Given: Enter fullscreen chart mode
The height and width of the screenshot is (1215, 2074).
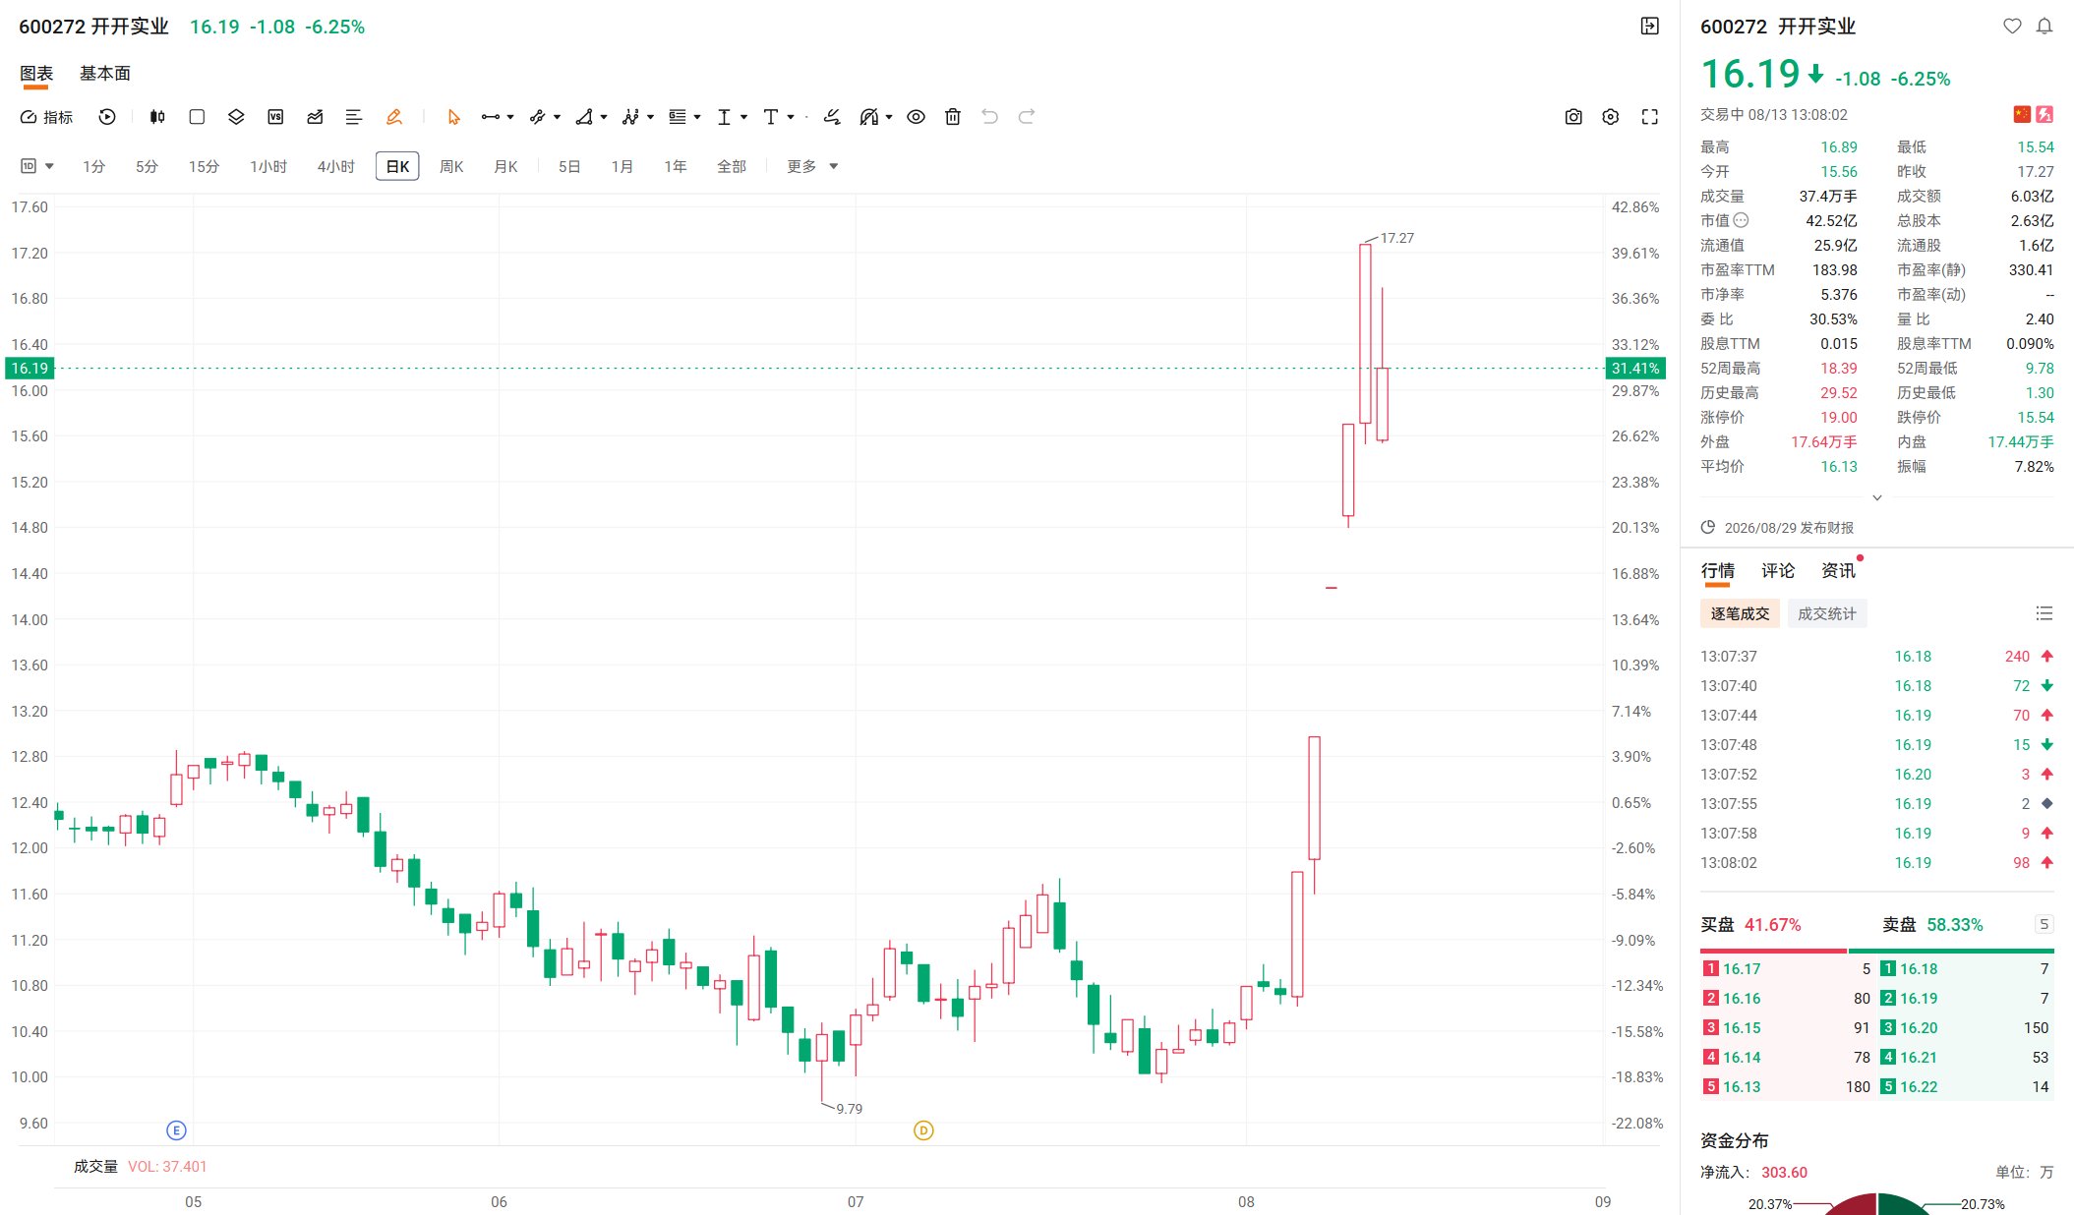Looking at the screenshot, I should coord(1650,117).
